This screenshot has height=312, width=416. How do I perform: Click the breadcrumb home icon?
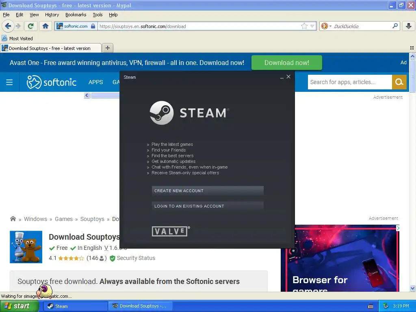click(13, 219)
